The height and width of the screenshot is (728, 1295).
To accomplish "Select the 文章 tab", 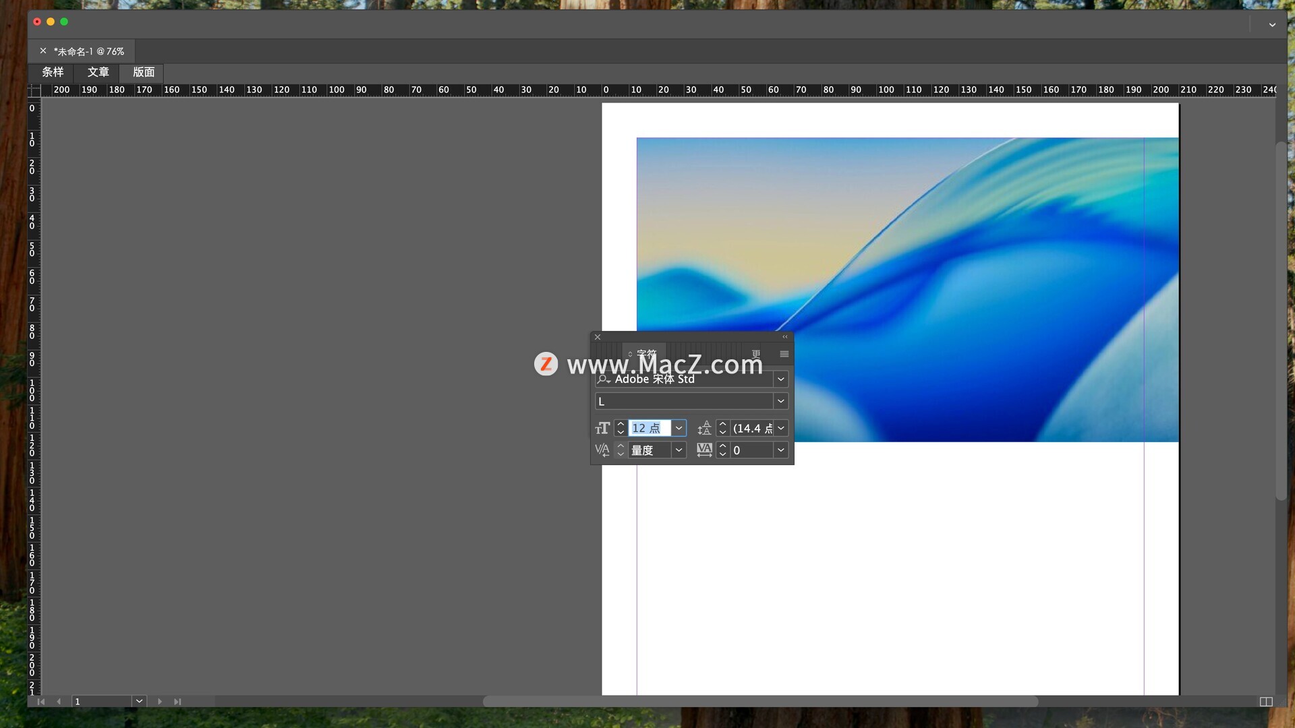I will pos(98,72).
